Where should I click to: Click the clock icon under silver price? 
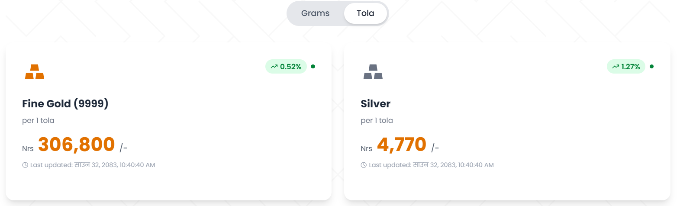pyautogui.click(x=364, y=165)
